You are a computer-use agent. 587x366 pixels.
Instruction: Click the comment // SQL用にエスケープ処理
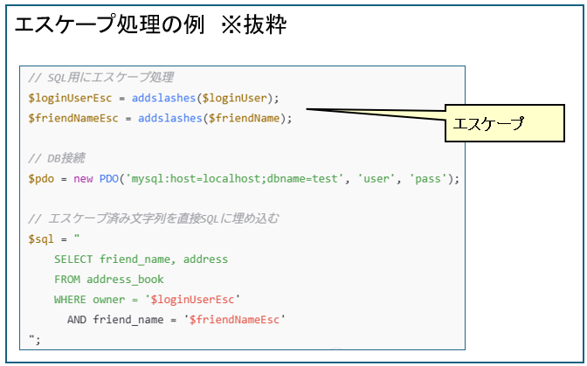[x=100, y=77]
